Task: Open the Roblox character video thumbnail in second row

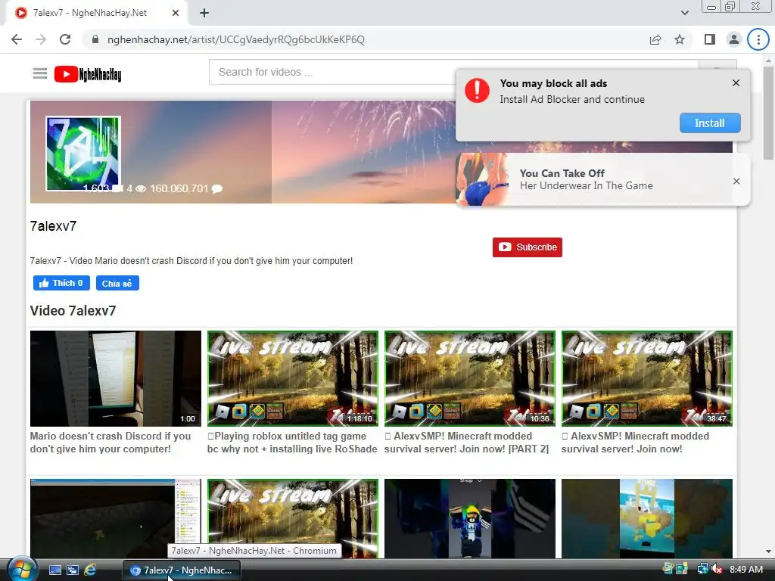Action: pyautogui.click(x=469, y=518)
